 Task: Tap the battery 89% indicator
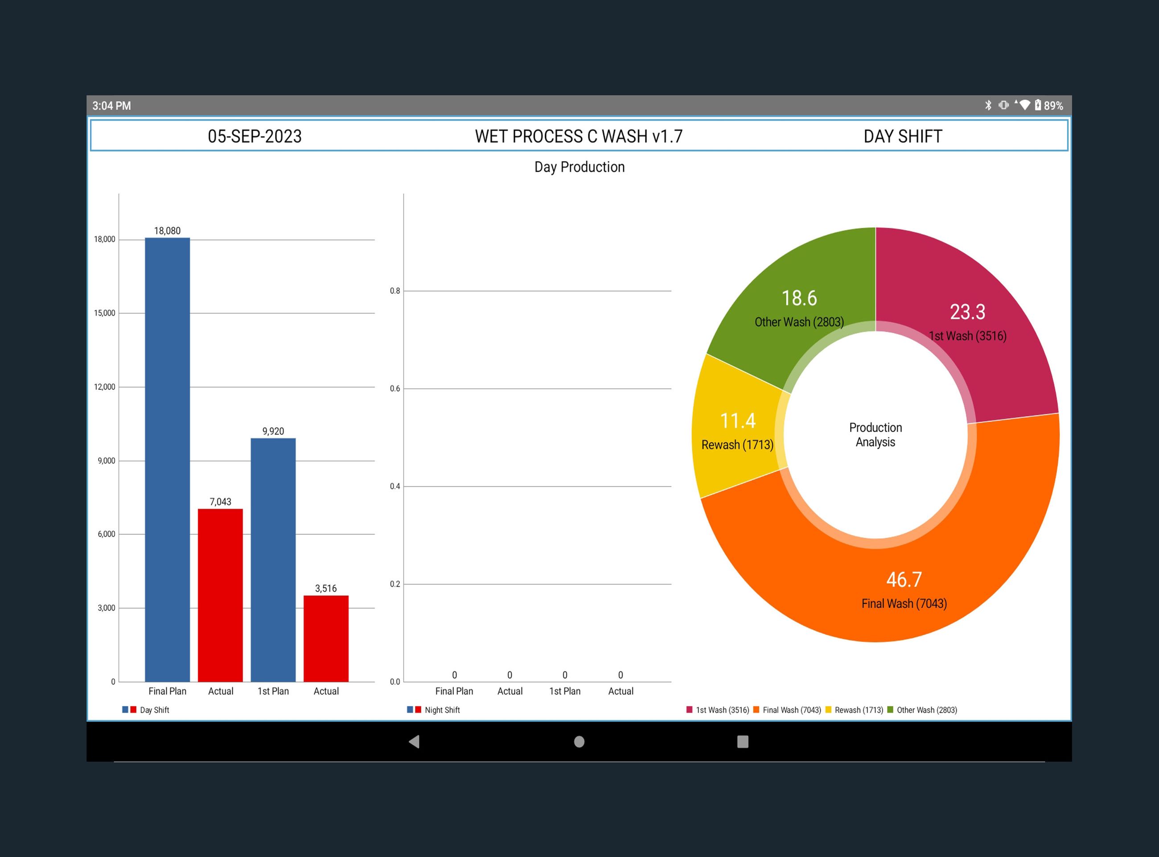(x=1048, y=106)
